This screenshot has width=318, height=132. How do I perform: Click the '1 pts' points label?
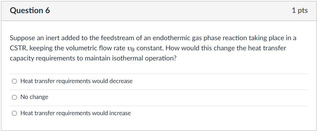300,10
